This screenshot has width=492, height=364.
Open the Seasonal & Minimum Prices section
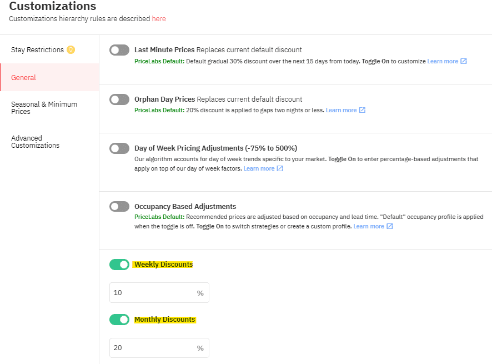pos(44,108)
